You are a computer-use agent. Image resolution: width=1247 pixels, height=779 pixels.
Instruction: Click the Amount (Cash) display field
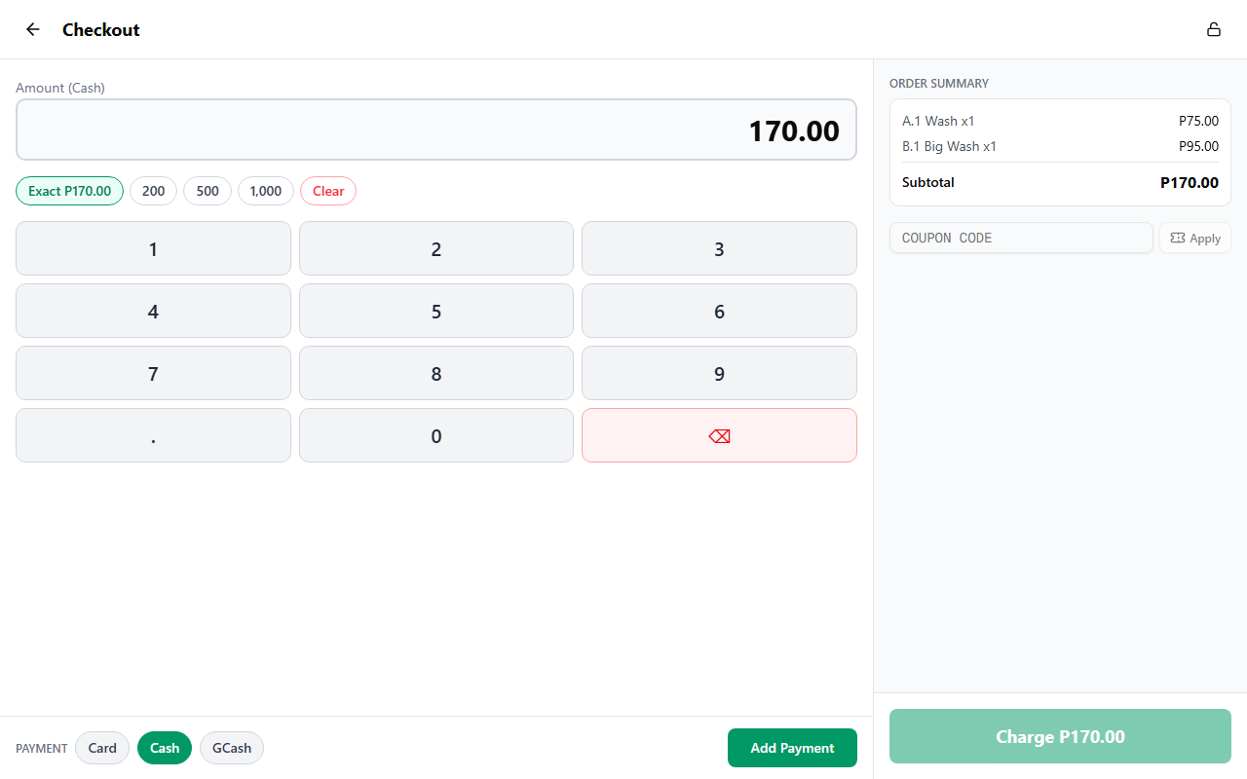point(435,130)
